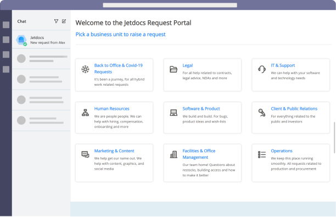This screenshot has height=217, width=336.
Task: Click 'Pick a business unit to raise a request'
Action: [120, 34]
